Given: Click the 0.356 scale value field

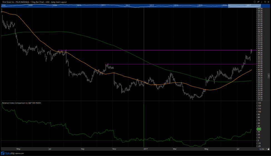Looking at the screenshot, I should tap(262, 149).
